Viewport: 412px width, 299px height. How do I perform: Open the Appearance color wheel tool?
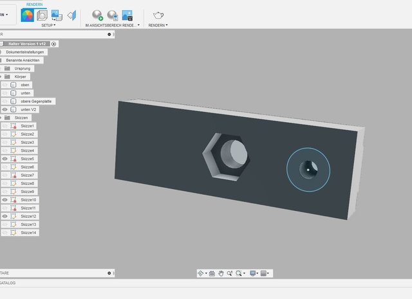tap(27, 15)
